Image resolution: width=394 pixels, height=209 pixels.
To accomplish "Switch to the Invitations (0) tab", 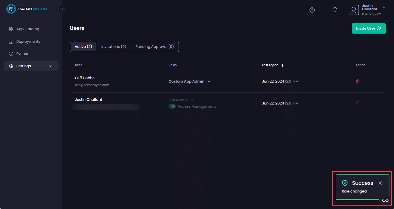I will pos(114,47).
